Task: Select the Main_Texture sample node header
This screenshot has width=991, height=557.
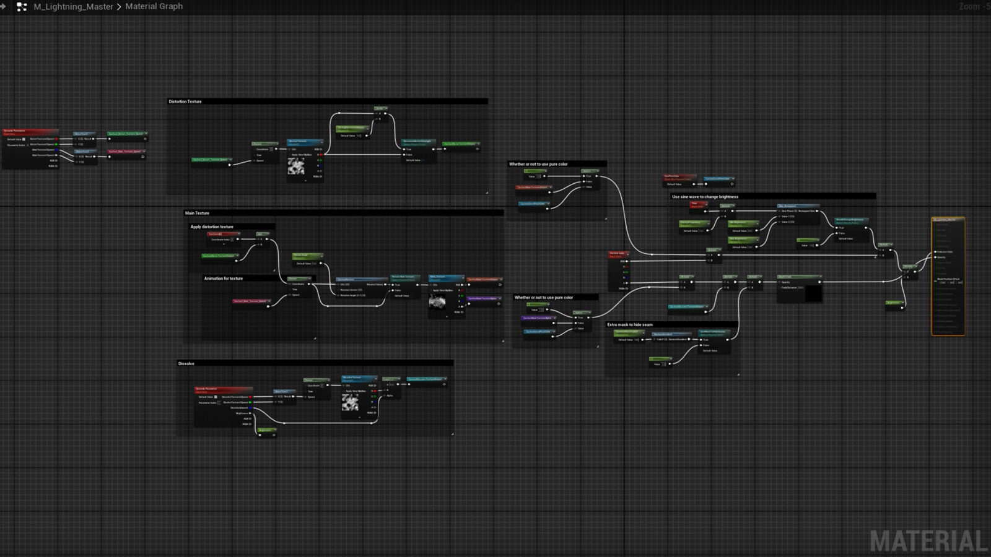Action: pyautogui.click(x=447, y=278)
